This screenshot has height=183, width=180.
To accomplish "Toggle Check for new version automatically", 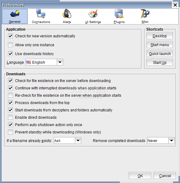I will point(10,36).
